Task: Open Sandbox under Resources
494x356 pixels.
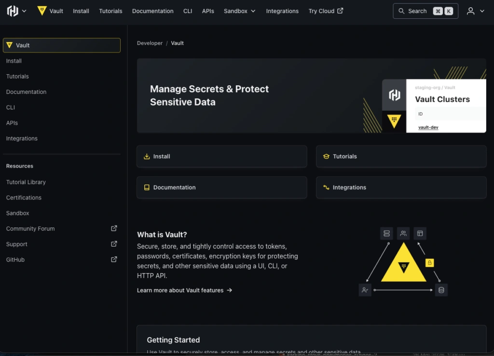Action: 18,213
